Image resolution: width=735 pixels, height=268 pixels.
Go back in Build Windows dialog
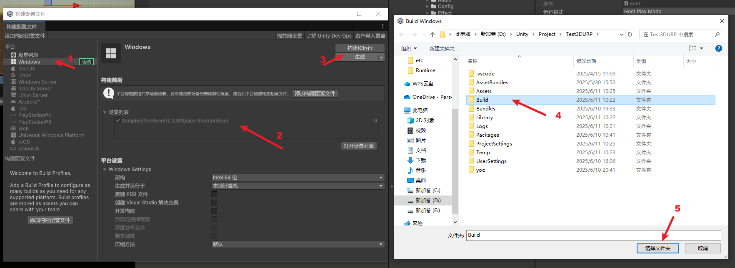click(x=402, y=35)
